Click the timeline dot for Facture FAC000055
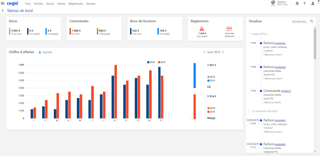This screenshot has width=320, height=156. (261, 43)
